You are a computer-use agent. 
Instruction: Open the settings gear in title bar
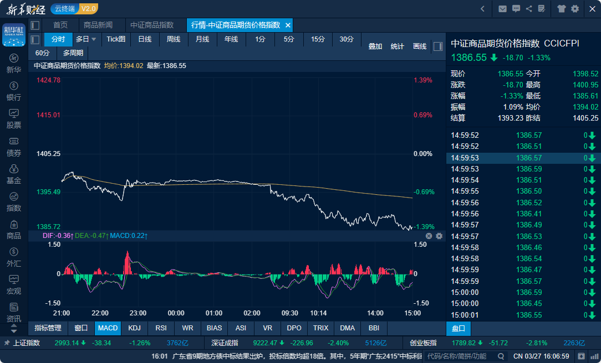point(575,9)
